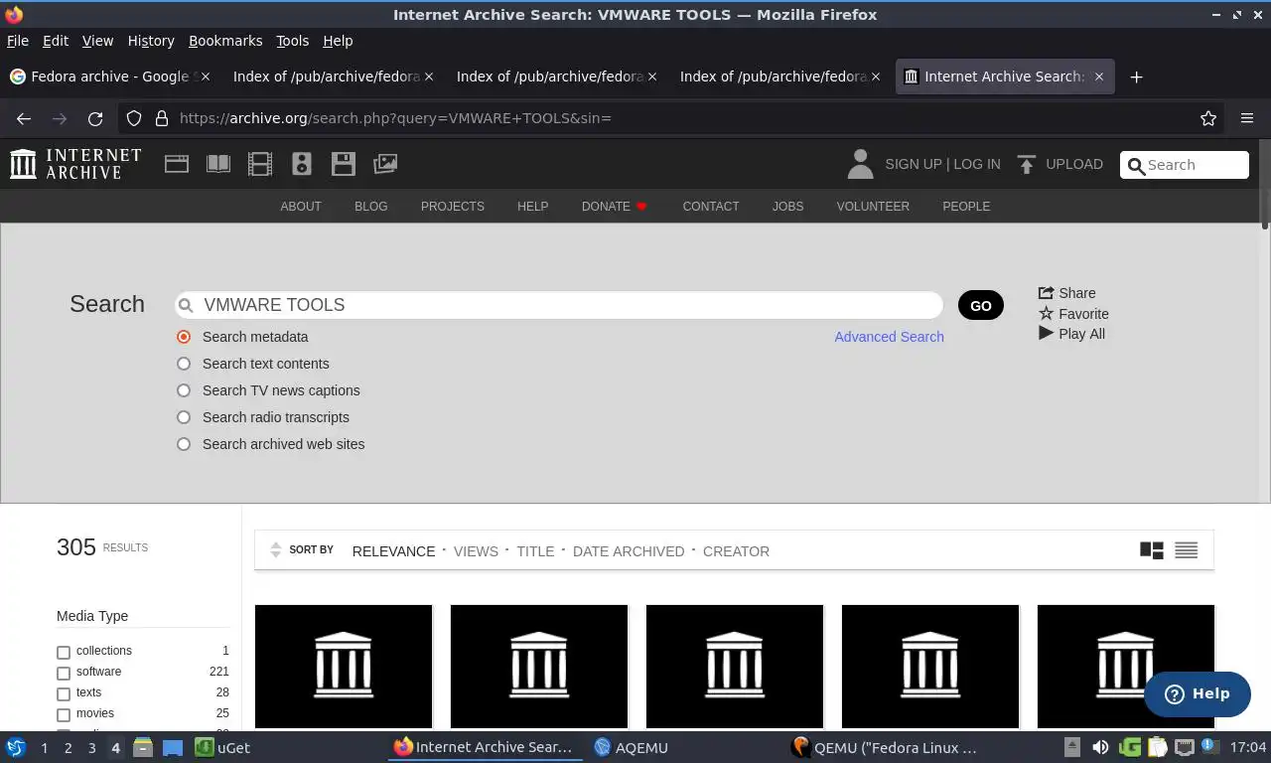Click the SIGN UP link
This screenshot has height=763, width=1271.
[913, 164]
